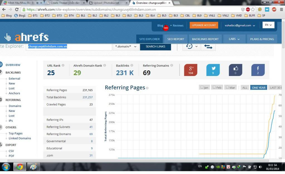Expand the vuhaibcs@gmail.com account menu
The height and width of the screenshot is (174, 285).
pos(240,25)
